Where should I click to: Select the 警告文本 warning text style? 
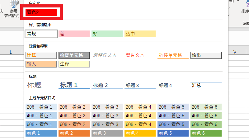[x=135, y=55]
